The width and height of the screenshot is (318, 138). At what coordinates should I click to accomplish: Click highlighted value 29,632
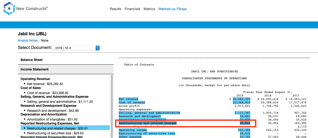pyautogui.click(x=245, y=133)
